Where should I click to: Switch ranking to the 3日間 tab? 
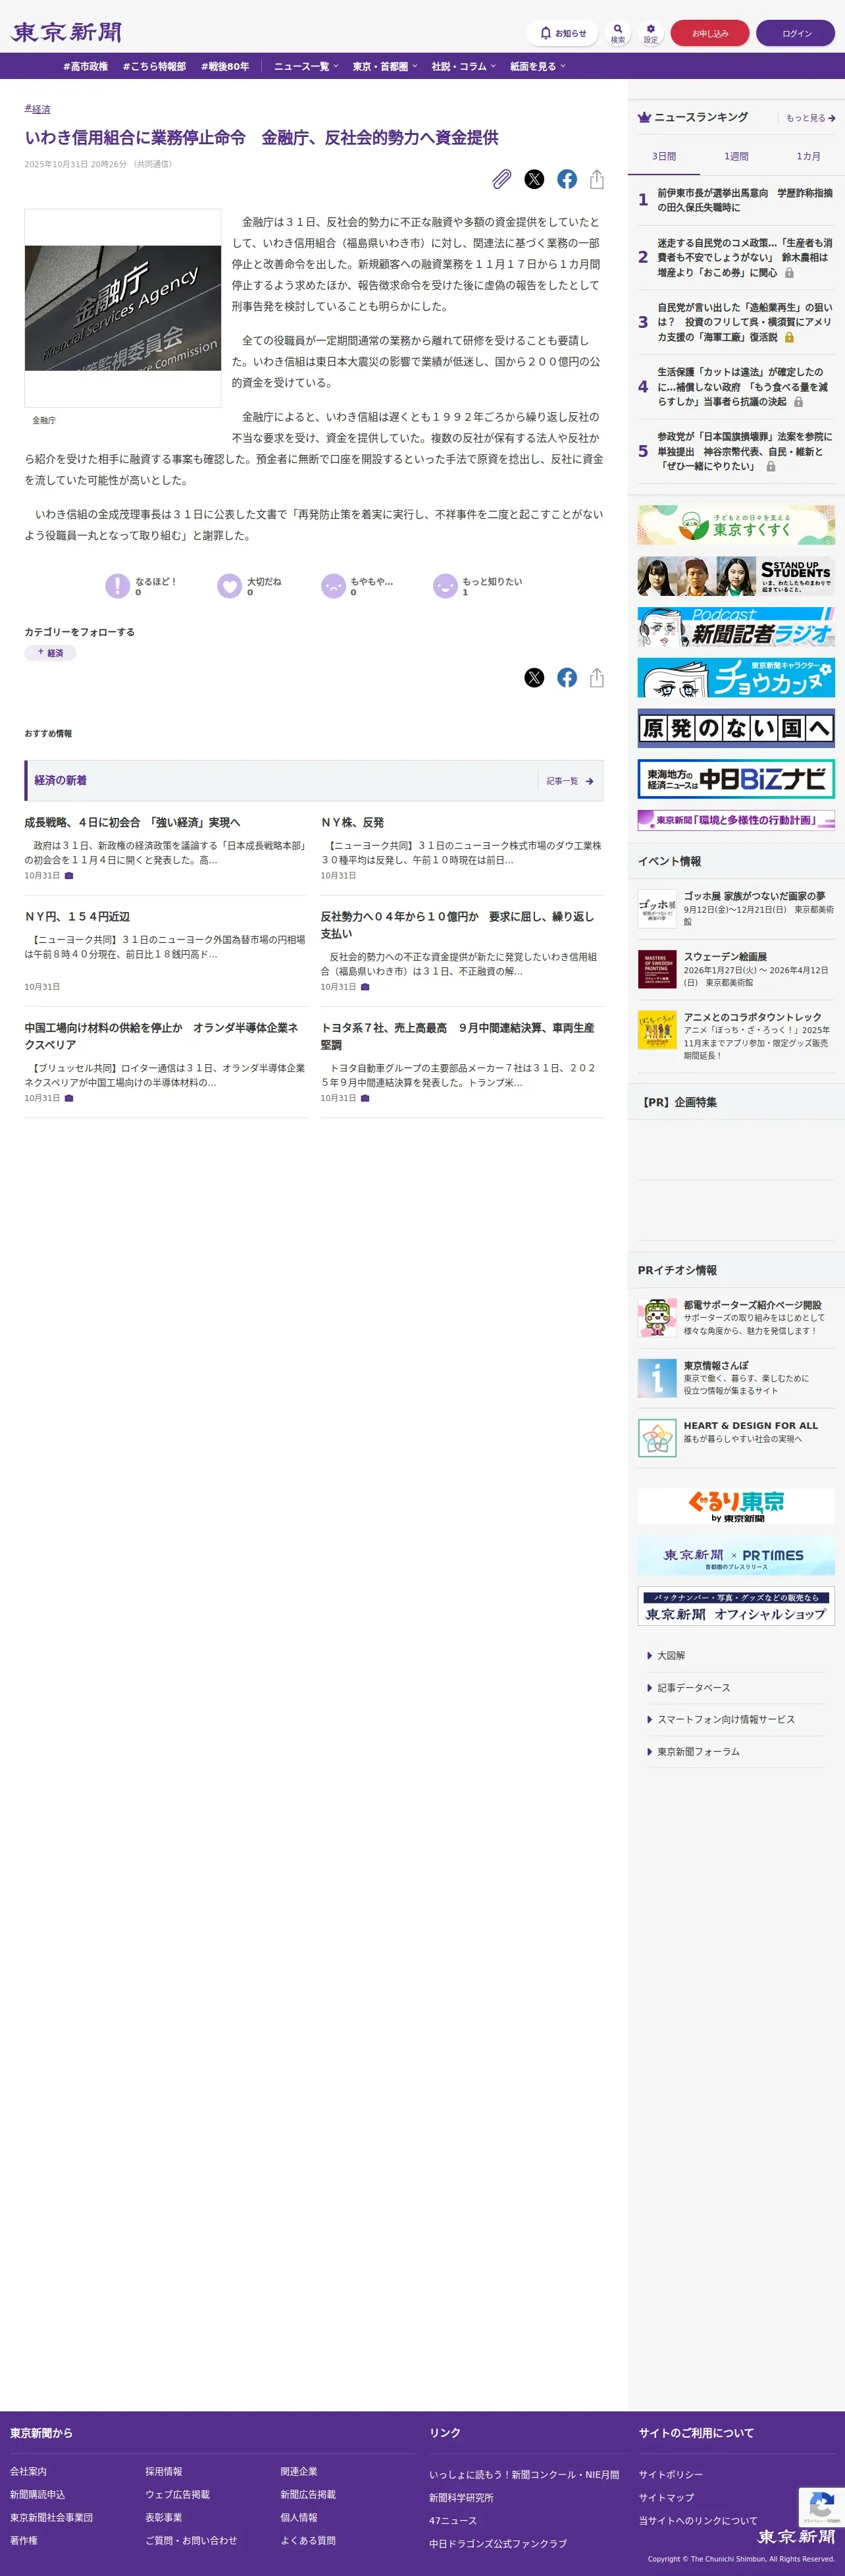(x=664, y=157)
